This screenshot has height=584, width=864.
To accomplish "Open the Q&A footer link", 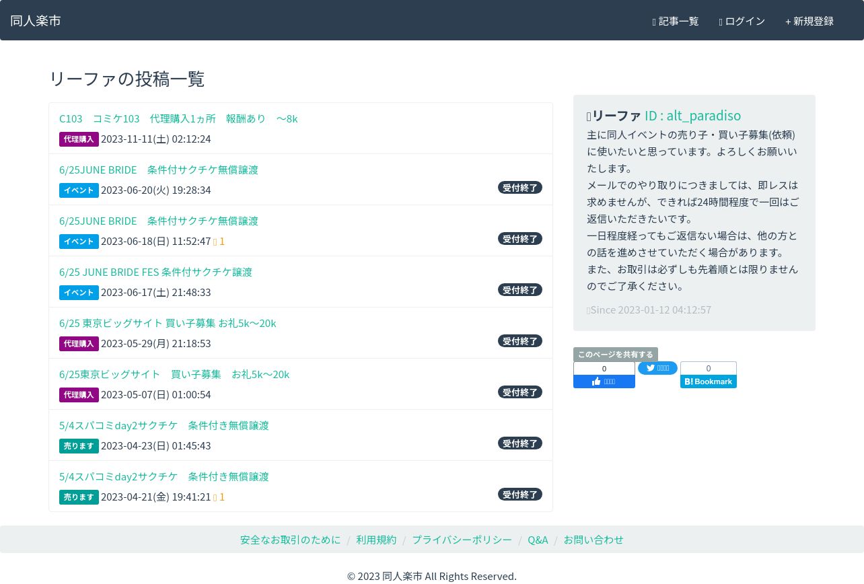I will click(x=538, y=540).
